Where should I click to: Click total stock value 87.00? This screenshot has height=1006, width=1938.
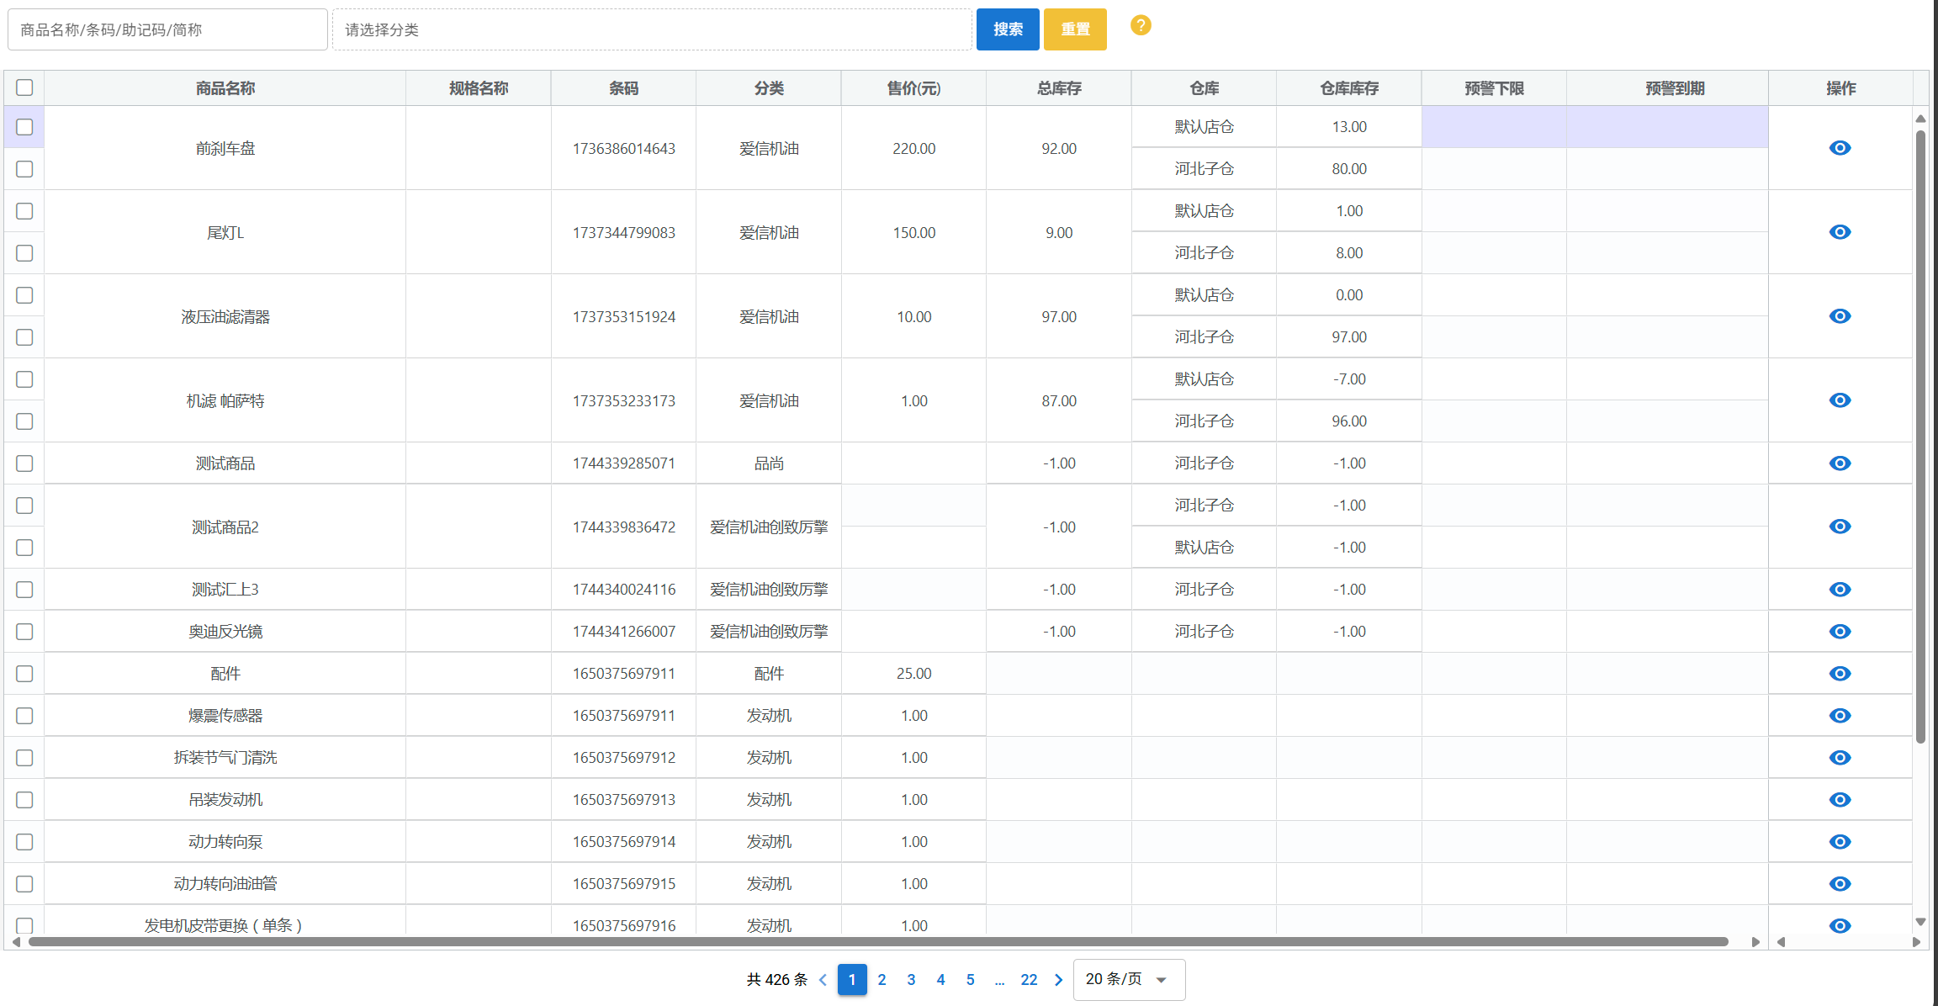(1059, 401)
